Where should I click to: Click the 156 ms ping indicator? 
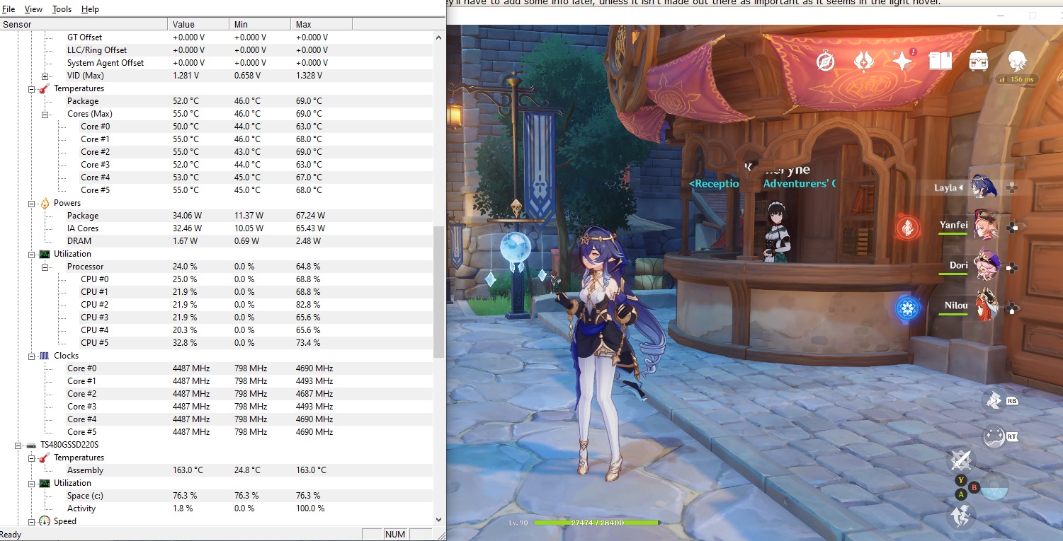pos(1016,79)
